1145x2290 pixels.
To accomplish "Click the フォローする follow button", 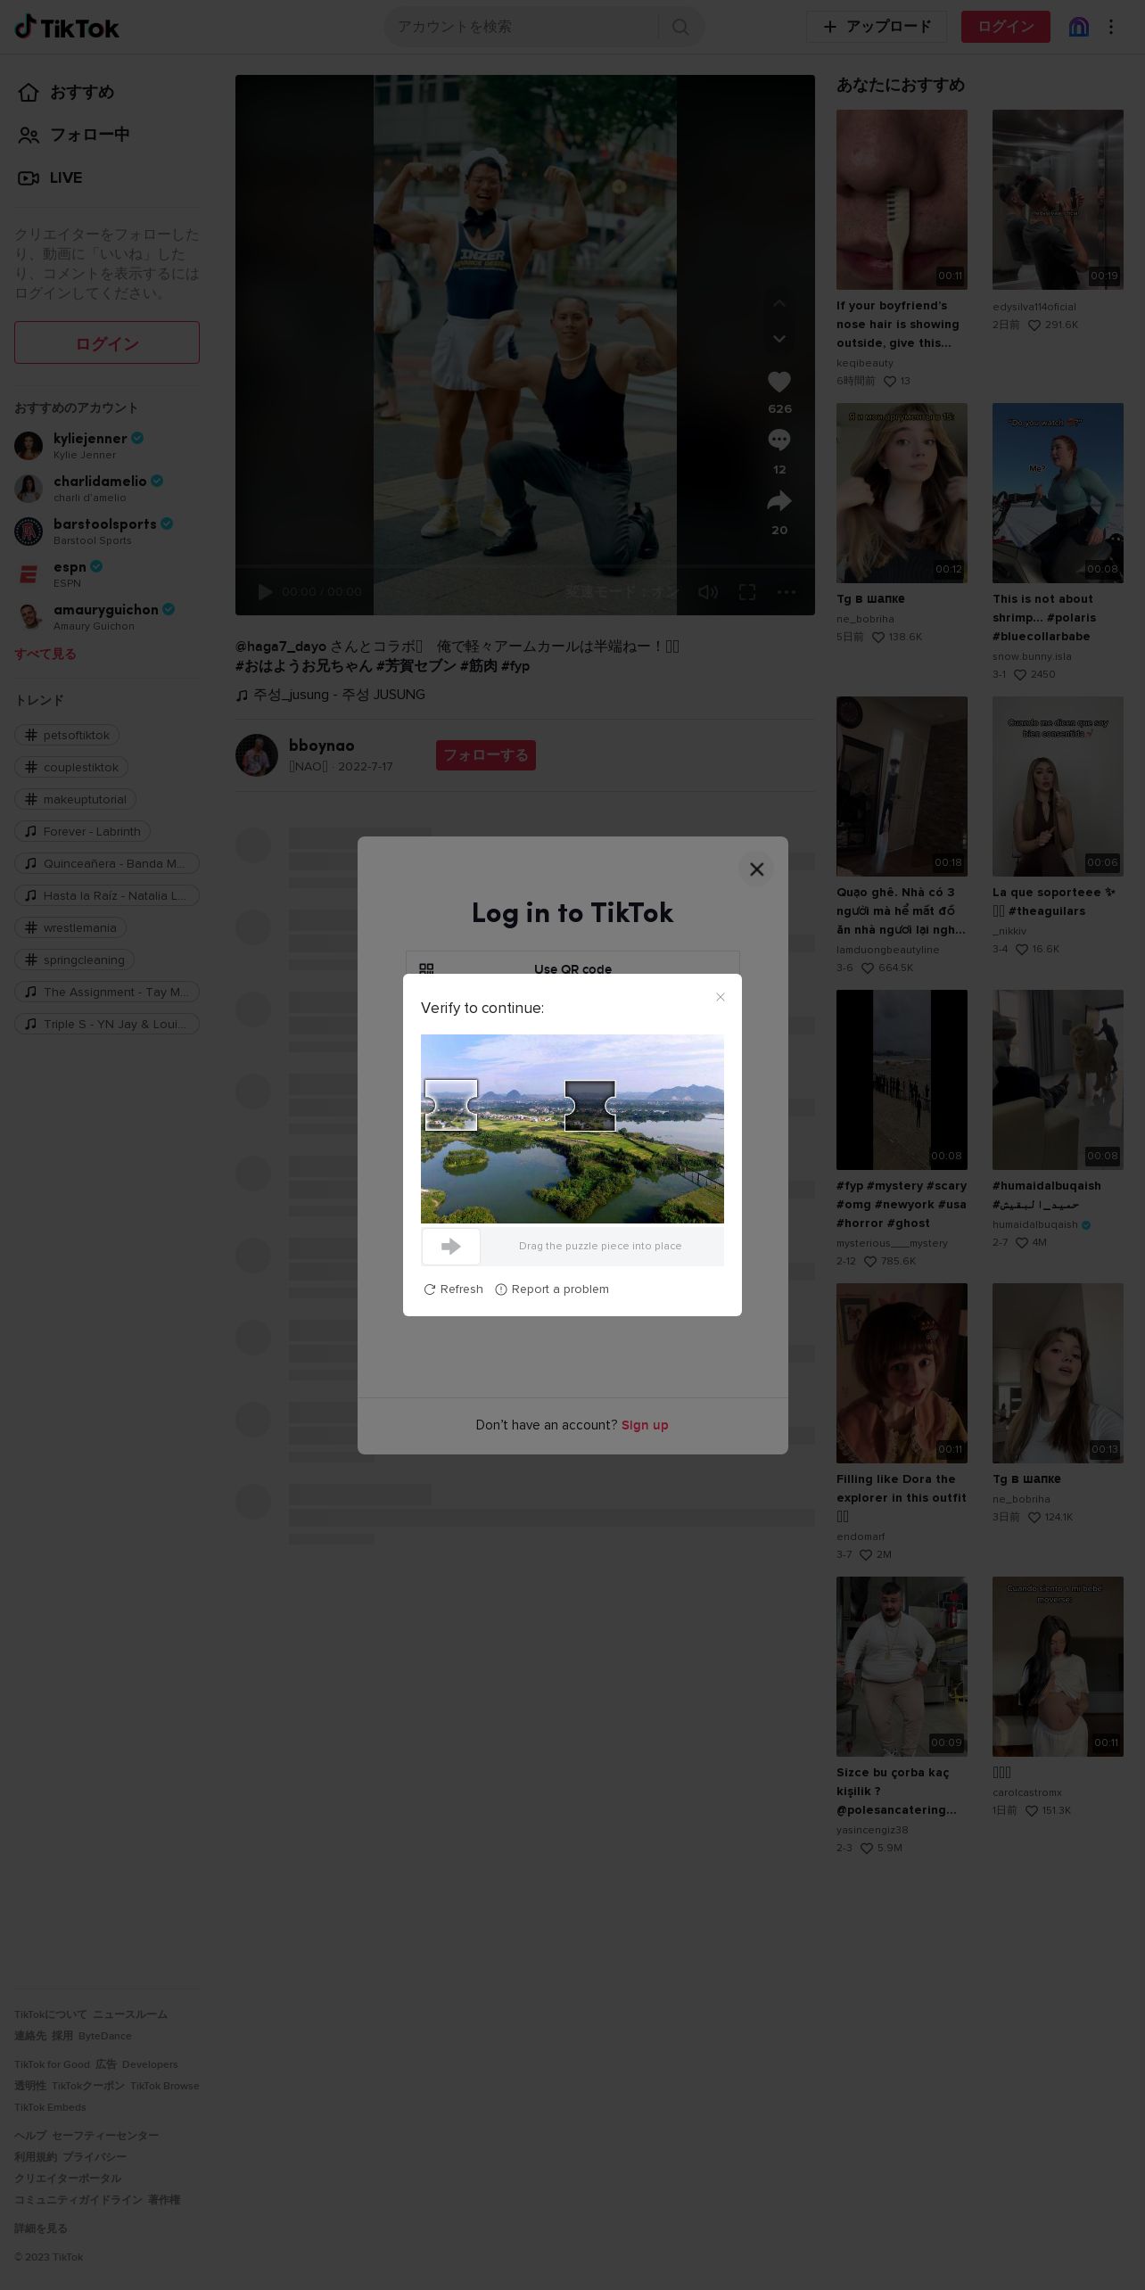I will click(x=486, y=755).
